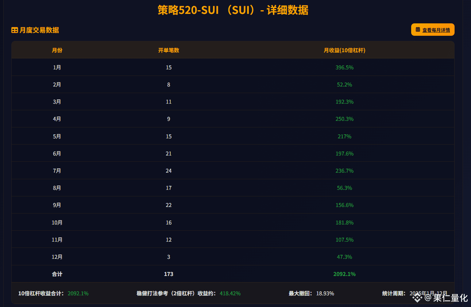Click the 396.5% return for January

pos(344,68)
